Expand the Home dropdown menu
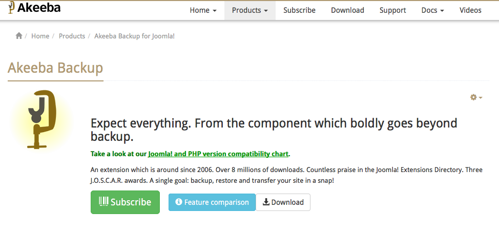The height and width of the screenshot is (233, 499). [203, 10]
